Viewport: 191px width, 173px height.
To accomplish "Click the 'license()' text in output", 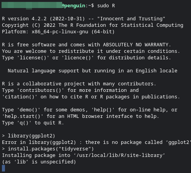I will [x=33, y=58].
